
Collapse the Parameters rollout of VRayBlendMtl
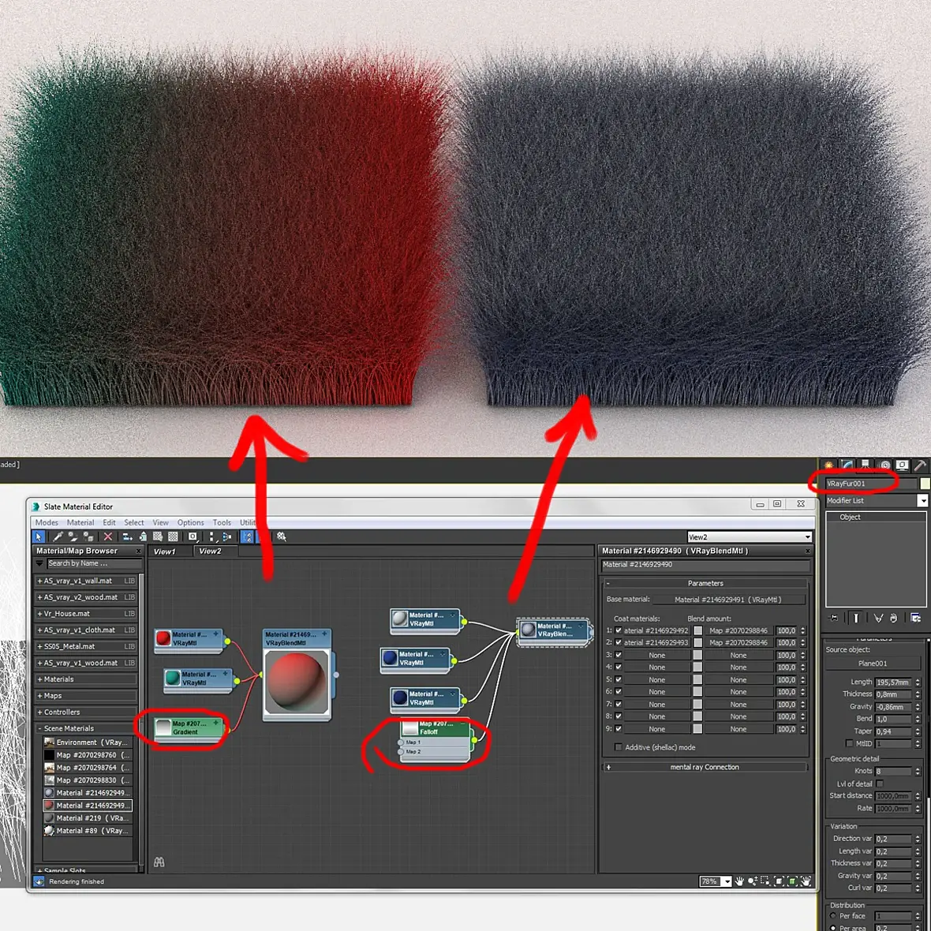click(x=705, y=583)
